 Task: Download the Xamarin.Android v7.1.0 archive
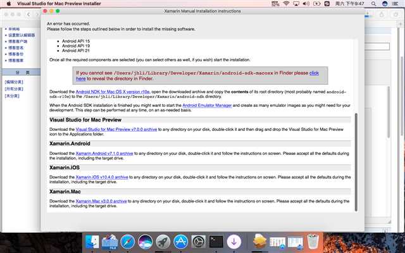point(104,153)
